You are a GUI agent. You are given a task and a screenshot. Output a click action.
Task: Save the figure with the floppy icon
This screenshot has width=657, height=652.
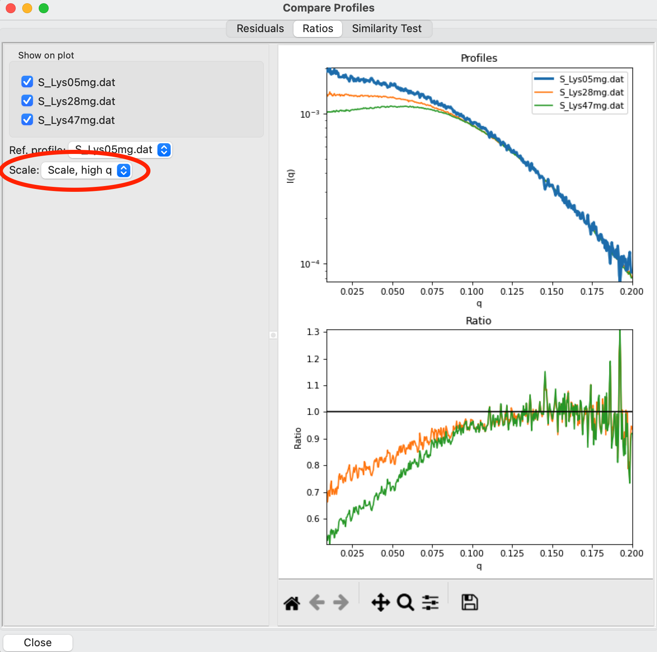click(469, 602)
